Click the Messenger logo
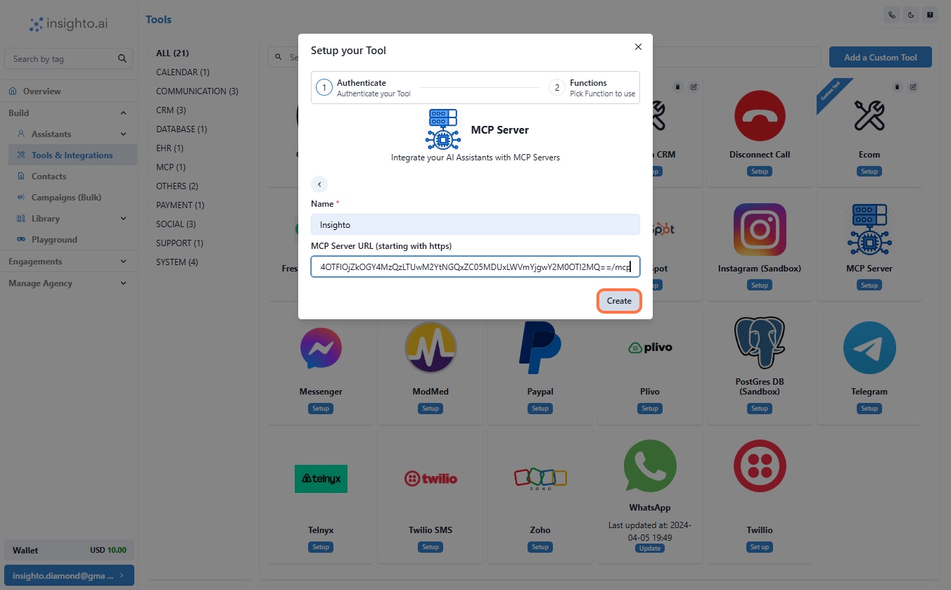Image resolution: width=951 pixels, height=590 pixels. 321,349
